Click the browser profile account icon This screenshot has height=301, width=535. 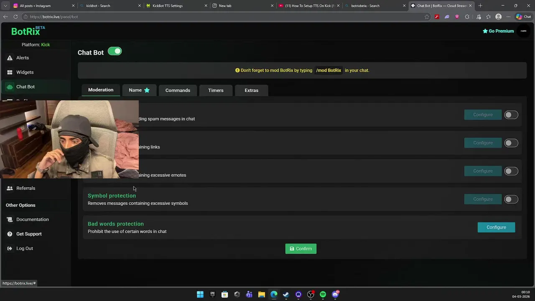coord(498,17)
